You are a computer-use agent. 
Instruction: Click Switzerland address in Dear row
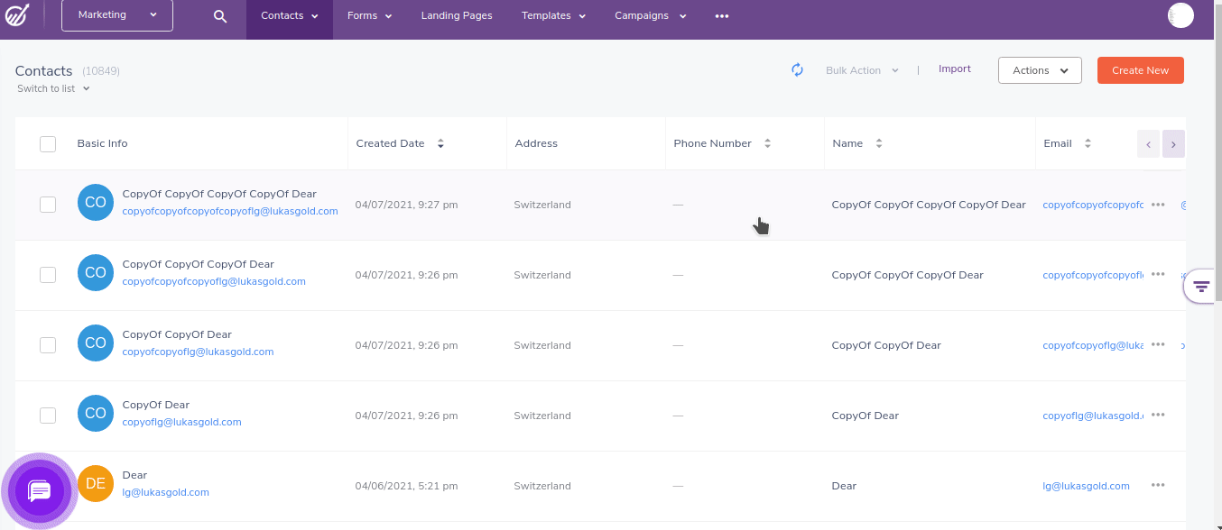[x=542, y=486]
